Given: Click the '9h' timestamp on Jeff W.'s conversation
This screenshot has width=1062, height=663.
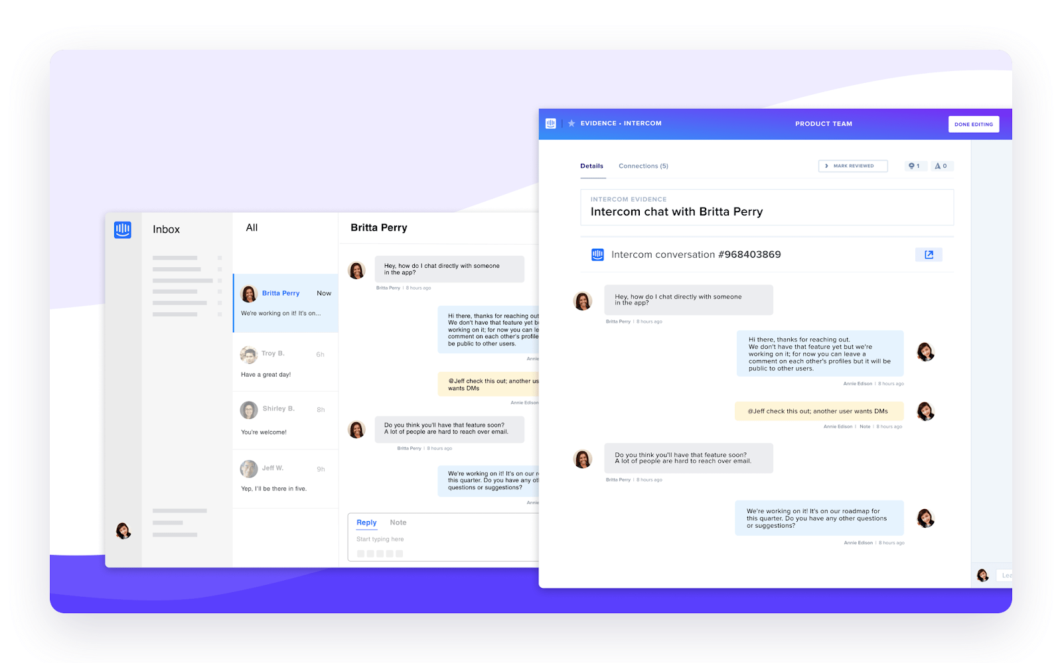Looking at the screenshot, I should (321, 469).
